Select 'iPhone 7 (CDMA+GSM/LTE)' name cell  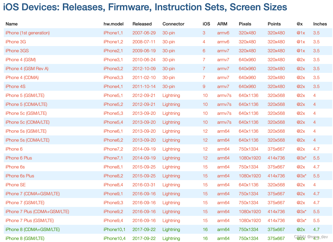tap(33, 194)
